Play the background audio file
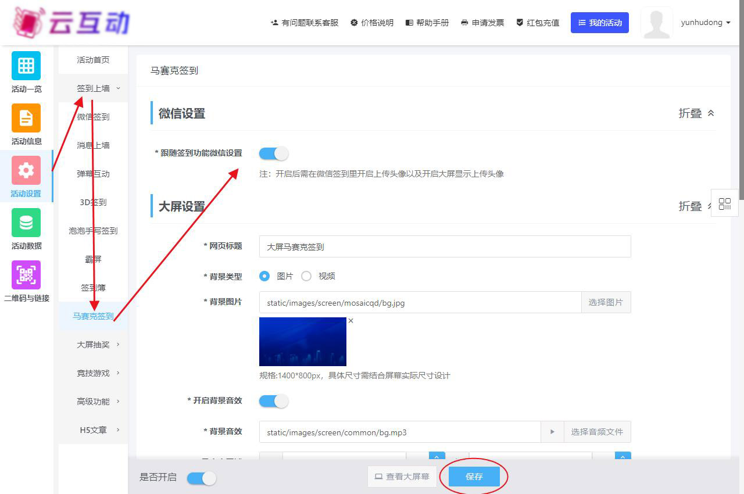 click(552, 432)
